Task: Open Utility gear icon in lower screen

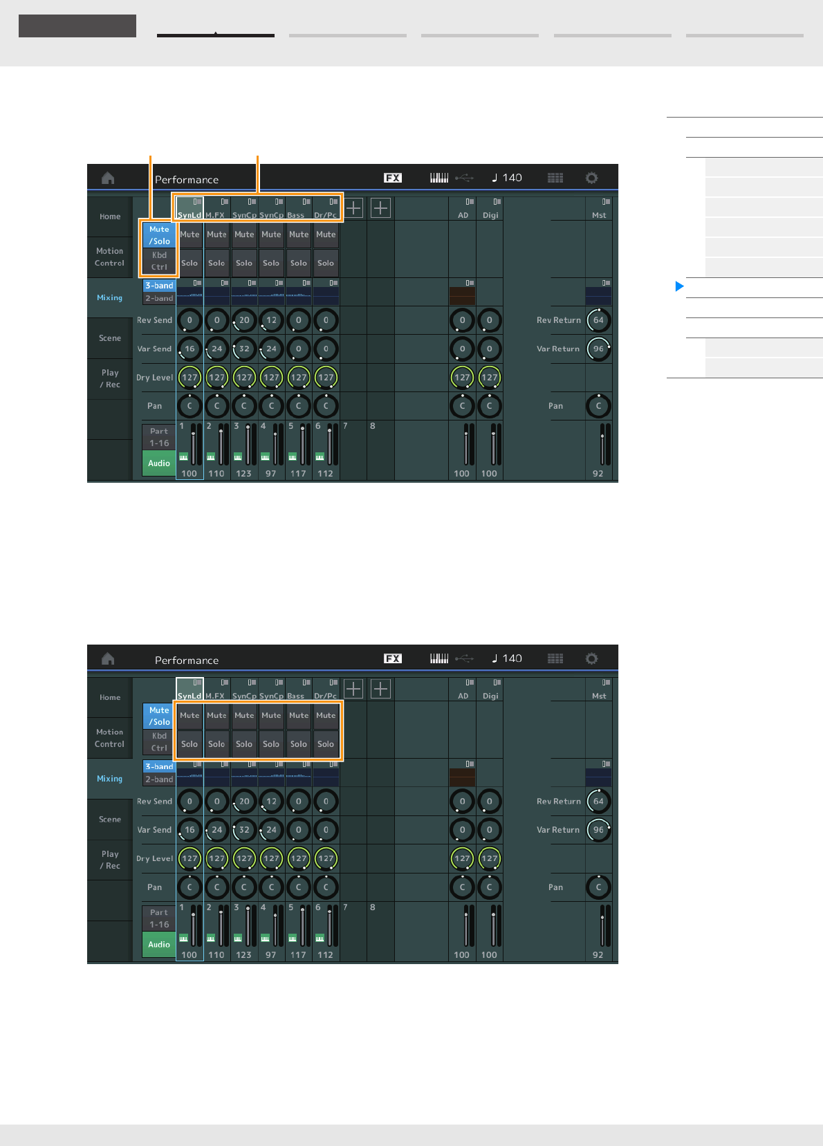Action: pos(591,658)
